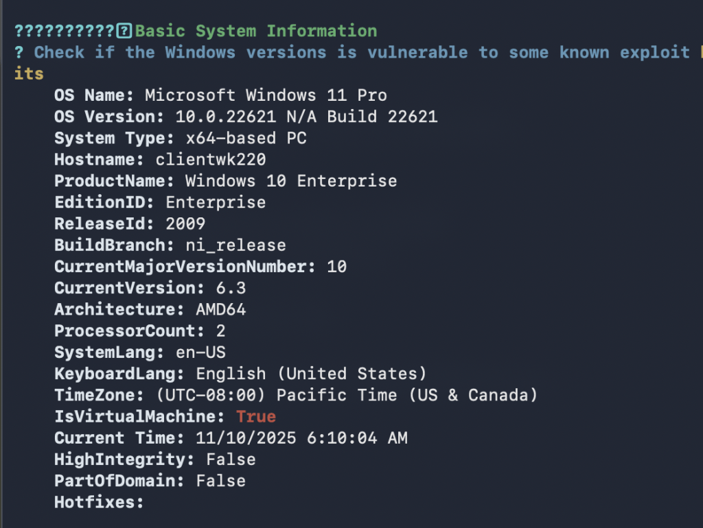Click the boxed question mark icon in header
This screenshot has width=703, height=528.
point(124,31)
